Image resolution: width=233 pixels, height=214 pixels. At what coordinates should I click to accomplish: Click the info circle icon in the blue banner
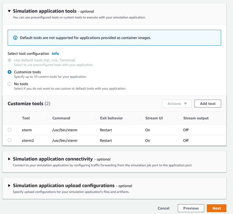pos(15,38)
